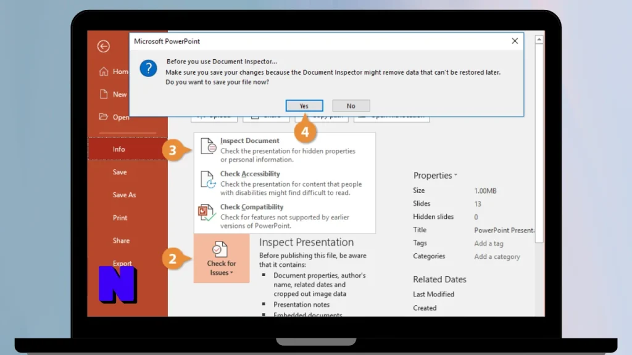Click the Created label

[x=425, y=308]
